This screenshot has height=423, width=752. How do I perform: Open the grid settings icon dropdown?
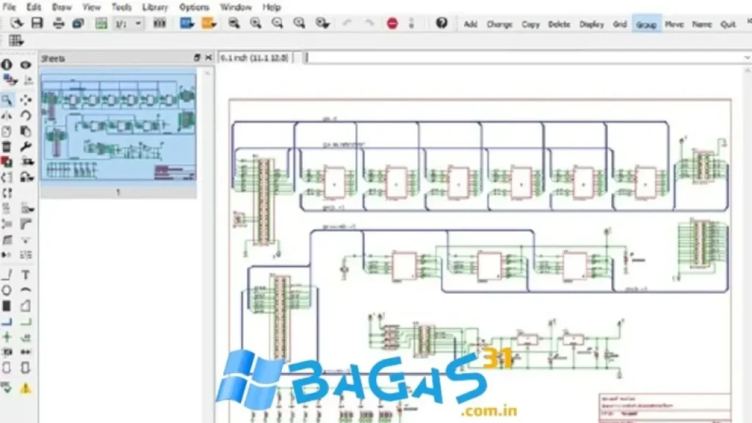tap(15, 41)
